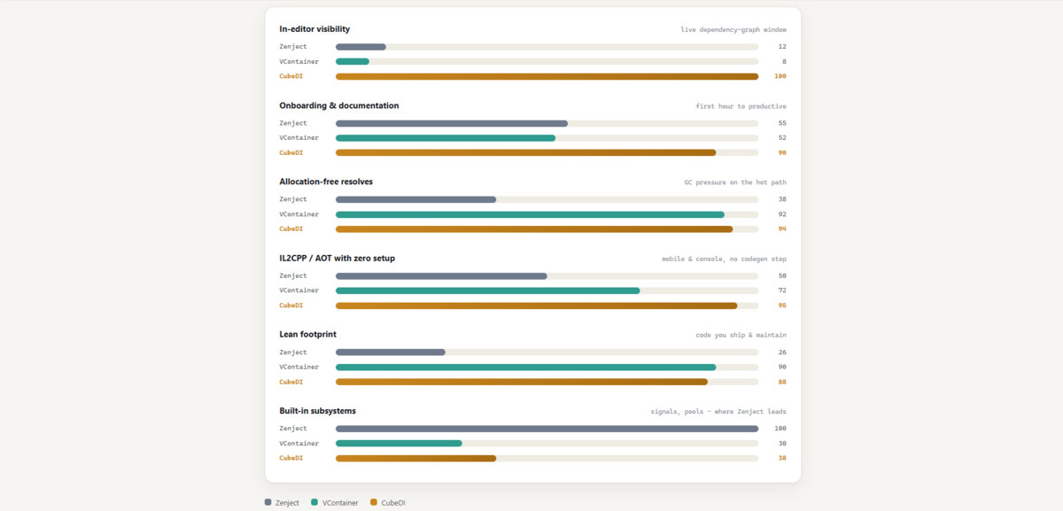This screenshot has width=1063, height=511.
Task: Click CubeDI's 100 score under In-editor visibility
Action: coord(780,76)
